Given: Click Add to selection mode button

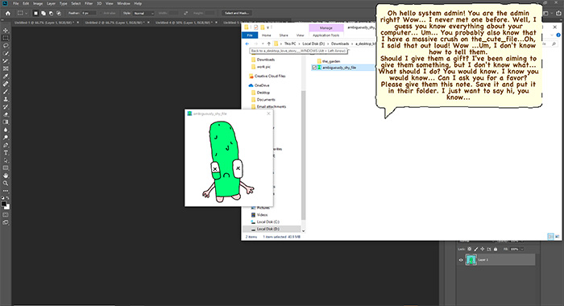Looking at the screenshot, I should coord(44,13).
